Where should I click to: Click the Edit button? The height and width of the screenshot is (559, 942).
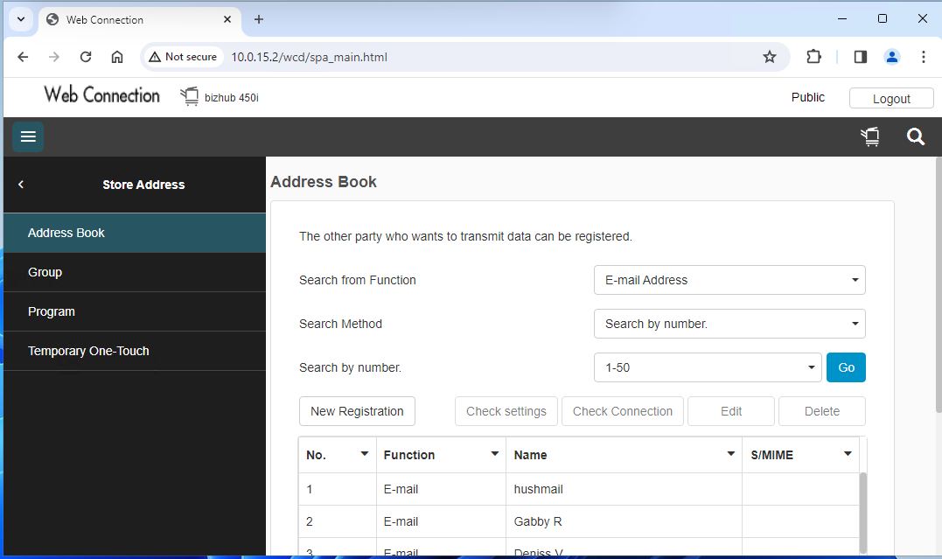point(730,411)
